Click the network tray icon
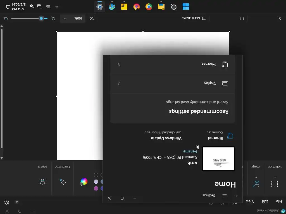The height and width of the screenshot is (214, 286). coord(39,7)
